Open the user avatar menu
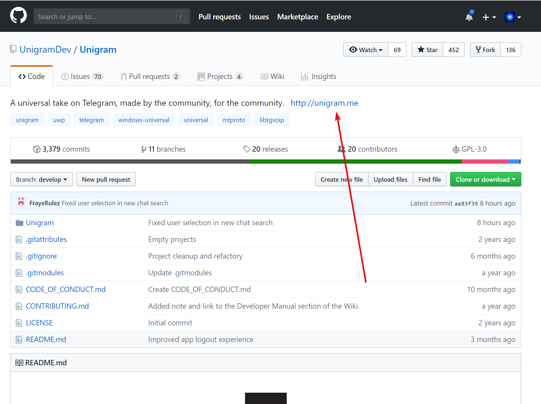The height and width of the screenshot is (404, 541). 513,17
